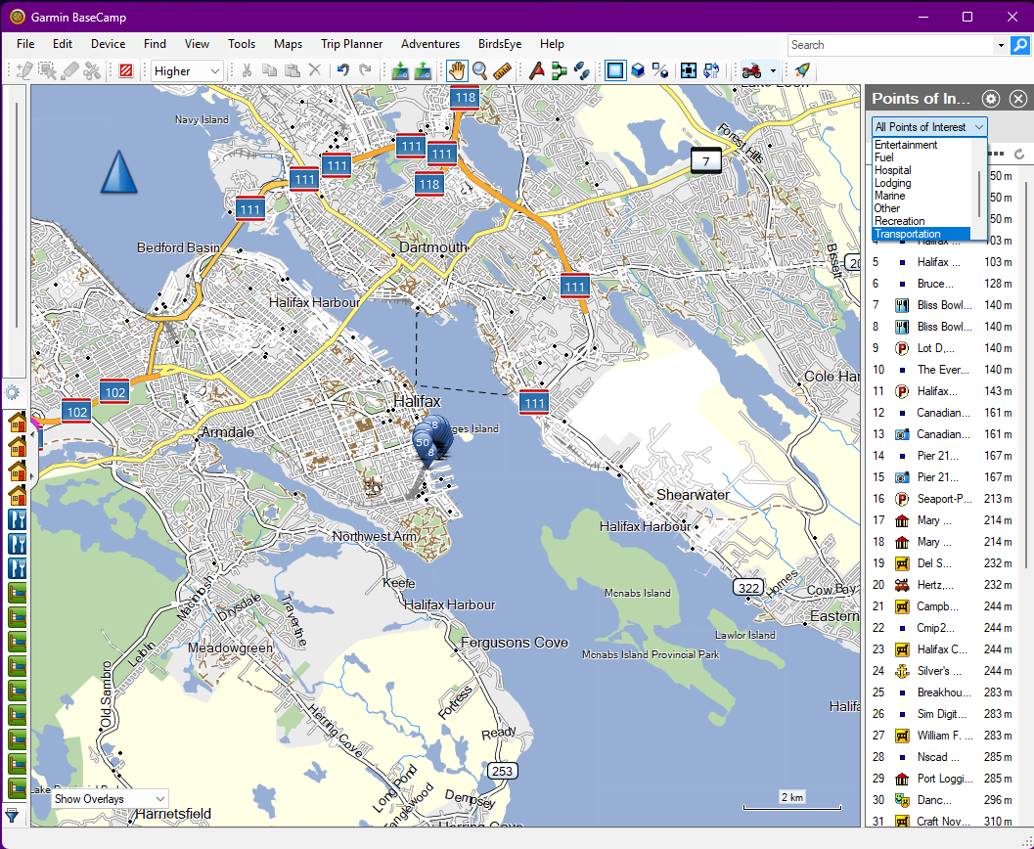
Task: Open the Show Overlays dropdown
Action: 111,799
